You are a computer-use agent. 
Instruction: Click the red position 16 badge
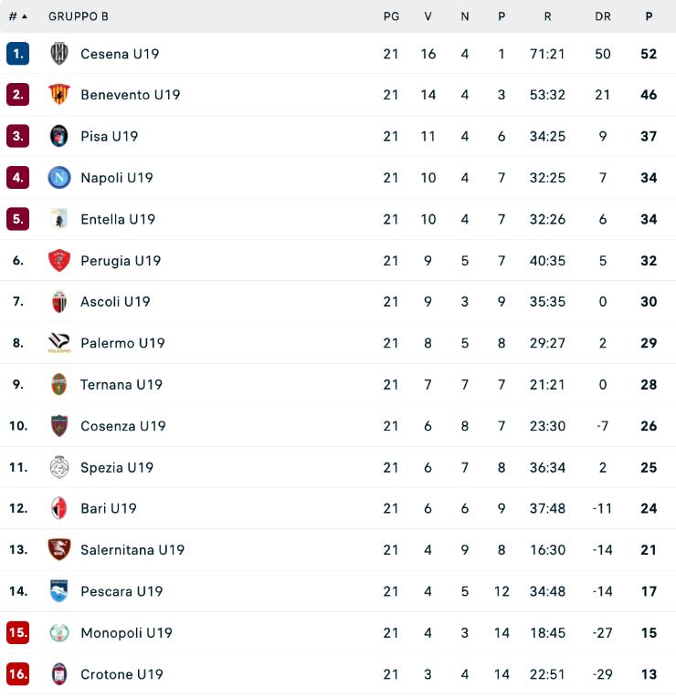[18, 674]
